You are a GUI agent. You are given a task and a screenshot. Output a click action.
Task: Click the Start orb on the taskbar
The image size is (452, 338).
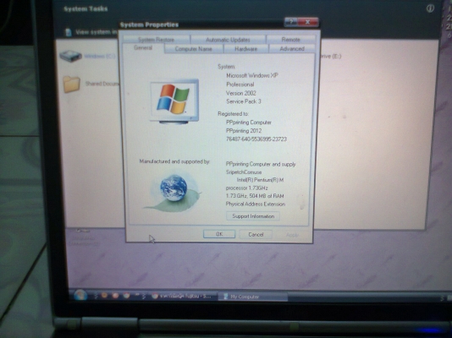[80, 295]
